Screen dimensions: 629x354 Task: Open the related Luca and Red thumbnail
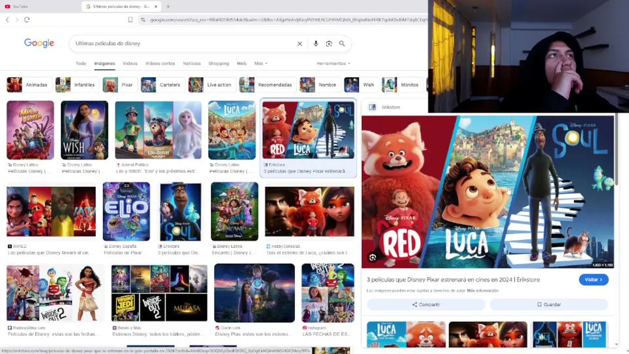tap(406, 334)
